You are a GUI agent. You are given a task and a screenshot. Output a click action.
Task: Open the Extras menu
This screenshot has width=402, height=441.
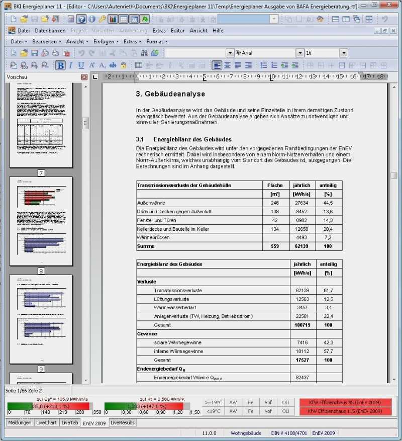159,31
